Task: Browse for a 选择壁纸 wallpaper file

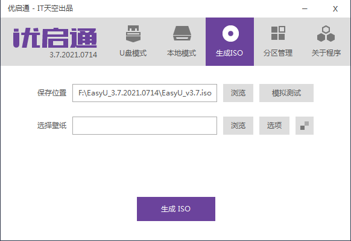Action: point(238,126)
